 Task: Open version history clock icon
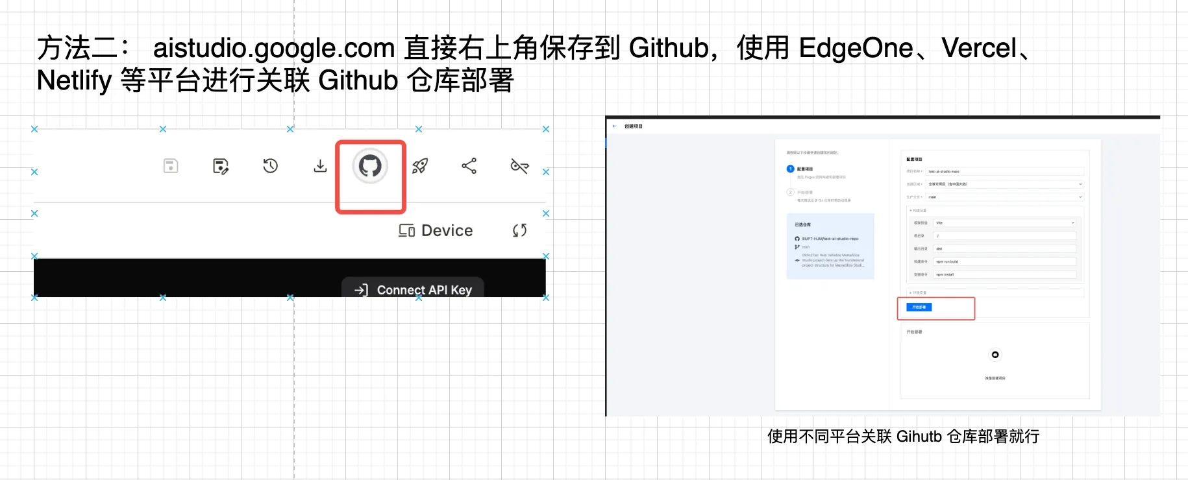coord(270,166)
